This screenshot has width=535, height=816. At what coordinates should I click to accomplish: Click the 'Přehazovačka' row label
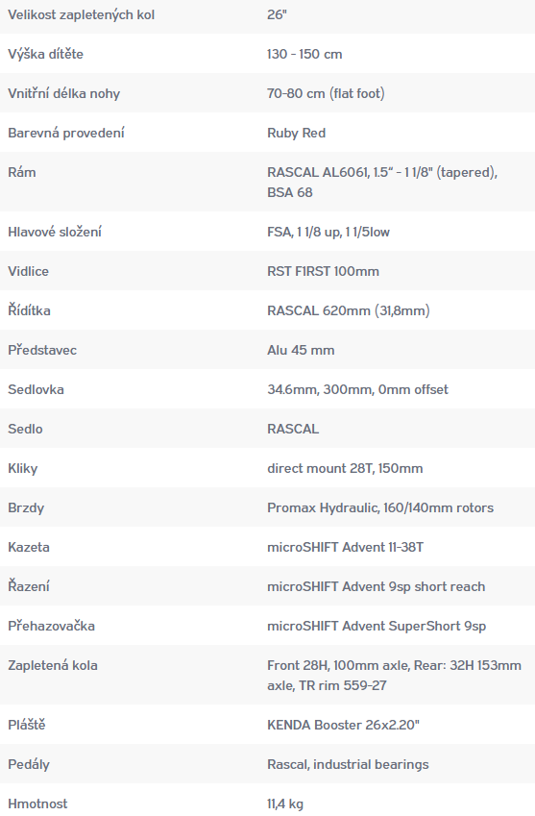point(52,626)
